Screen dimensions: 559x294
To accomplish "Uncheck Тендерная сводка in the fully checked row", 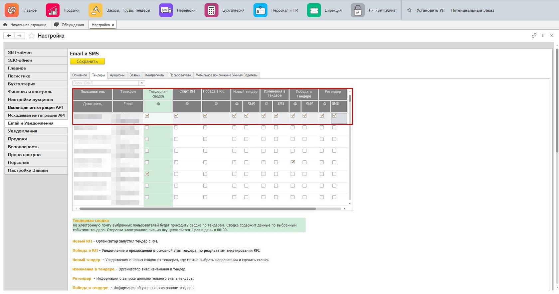I will [x=147, y=115].
